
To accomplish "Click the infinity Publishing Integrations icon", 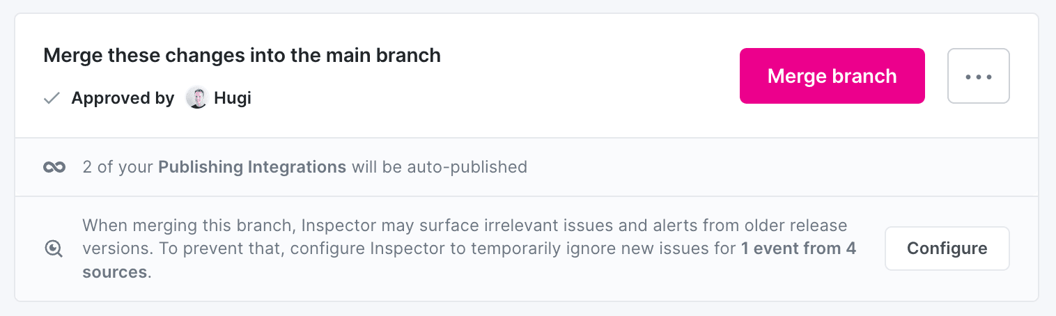I will pos(54,167).
